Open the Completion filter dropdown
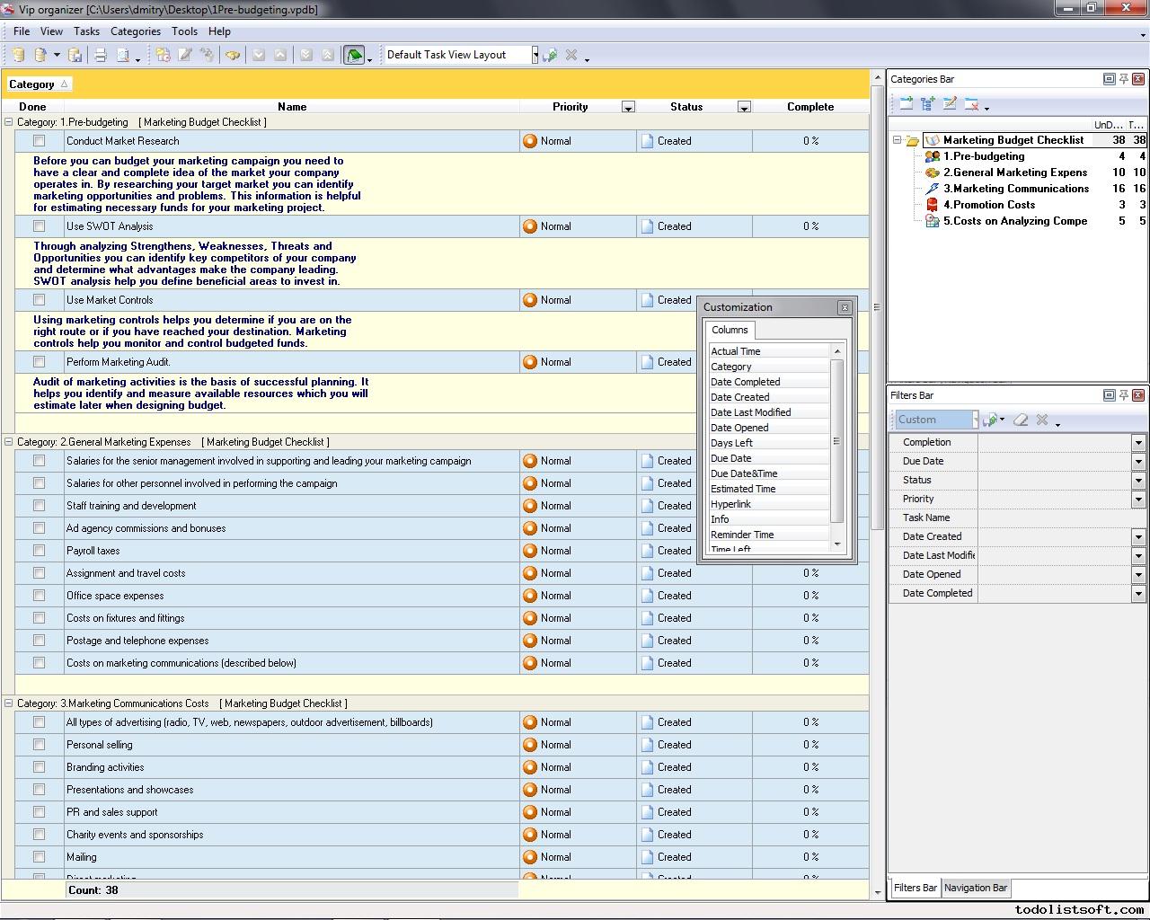Screen dimensions: 1150x920 (1137, 443)
